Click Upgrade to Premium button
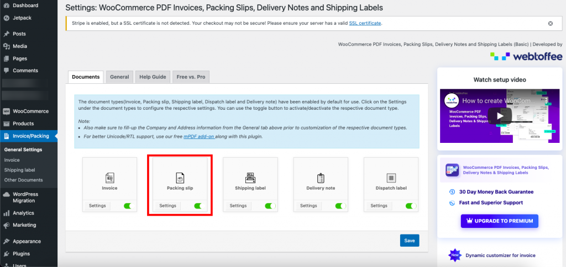This screenshot has width=566, height=267. coord(500,221)
